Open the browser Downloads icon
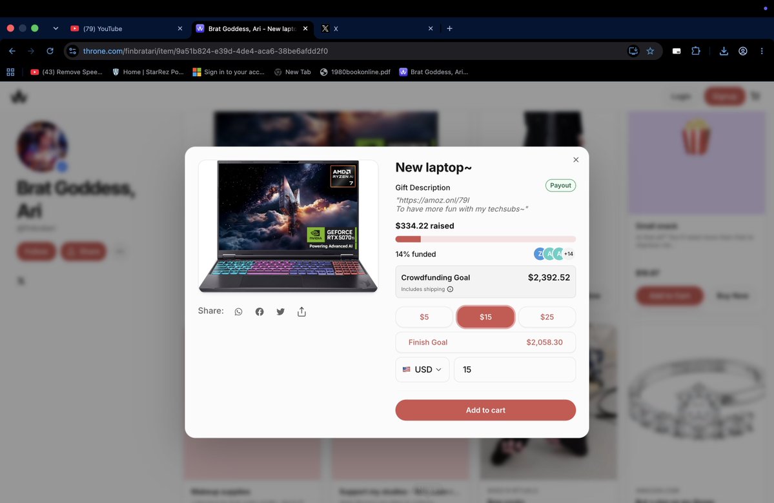This screenshot has height=503, width=774. tap(724, 51)
